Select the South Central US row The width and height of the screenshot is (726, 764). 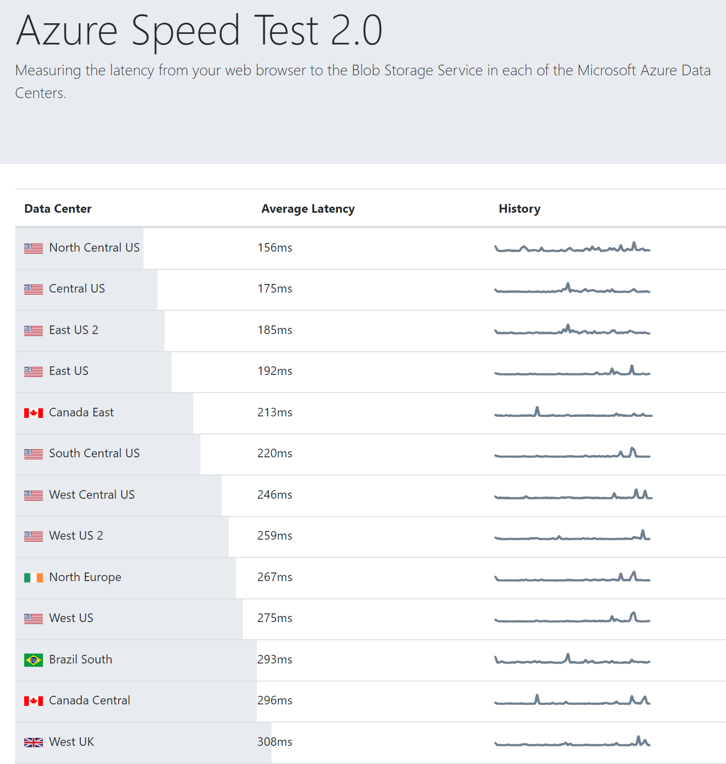coord(94,454)
